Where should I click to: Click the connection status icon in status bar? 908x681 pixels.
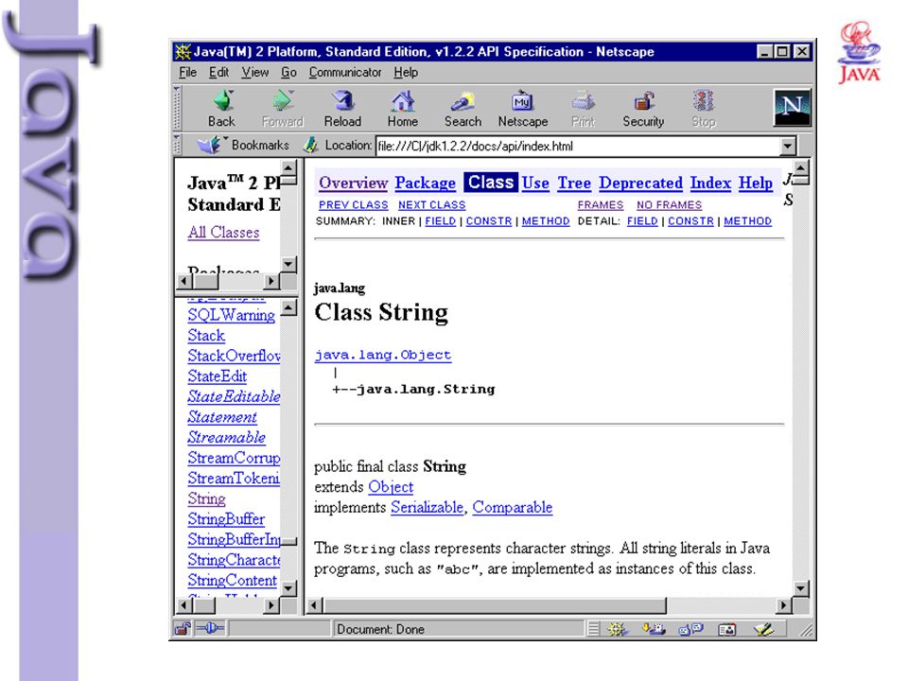[x=210, y=628]
